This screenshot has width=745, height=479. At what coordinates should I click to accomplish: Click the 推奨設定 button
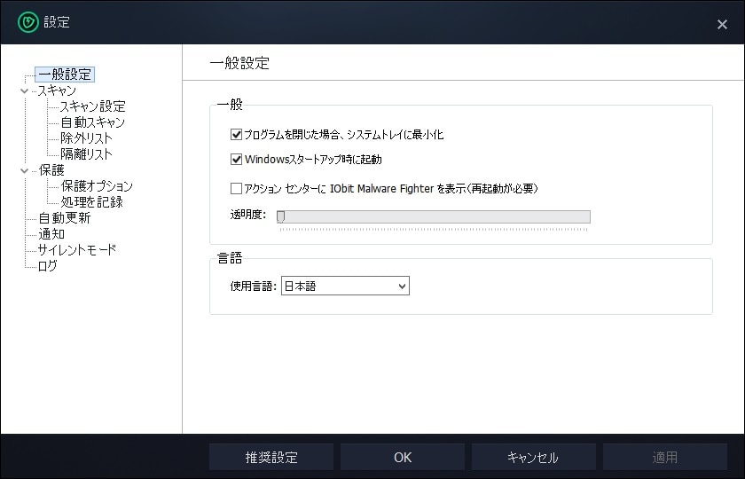pos(271,457)
